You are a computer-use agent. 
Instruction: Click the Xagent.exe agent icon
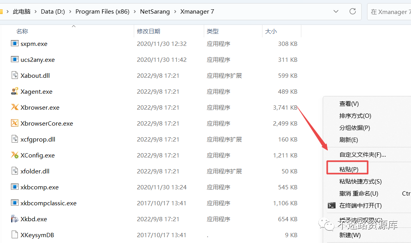(x=15, y=91)
